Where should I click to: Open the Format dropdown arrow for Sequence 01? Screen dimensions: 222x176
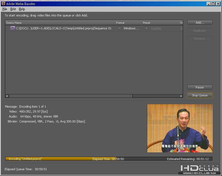119,28
